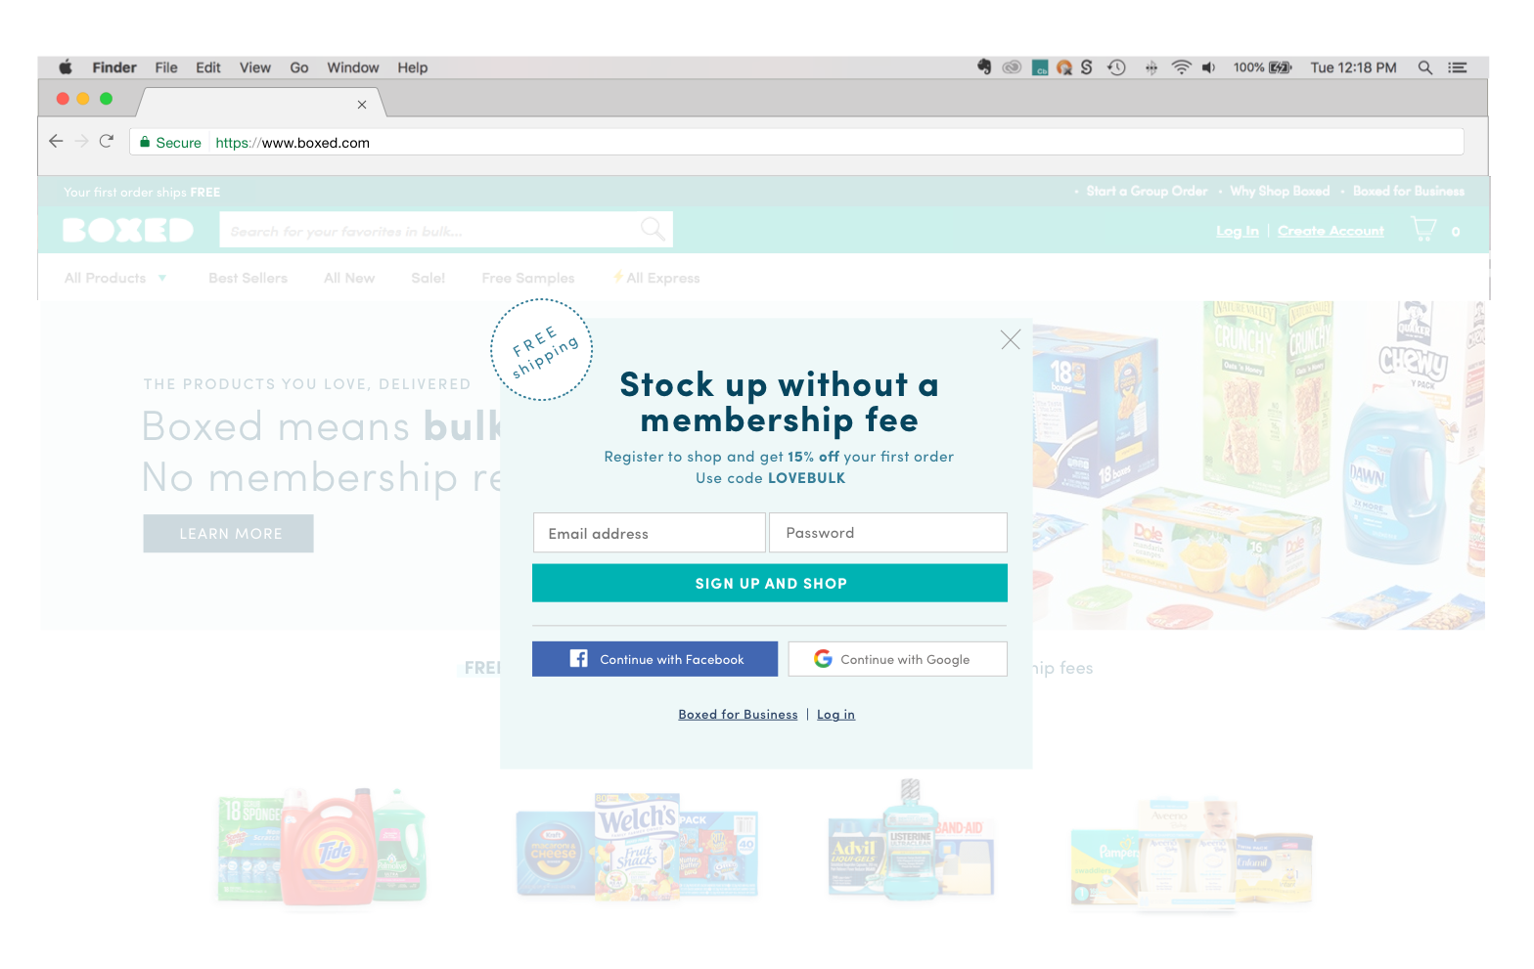Focus the Password field
Viewport: 1534px width, 969px height.
(888, 533)
